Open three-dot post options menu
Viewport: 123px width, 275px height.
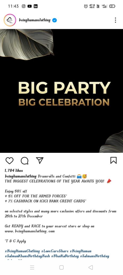coord(115,20)
